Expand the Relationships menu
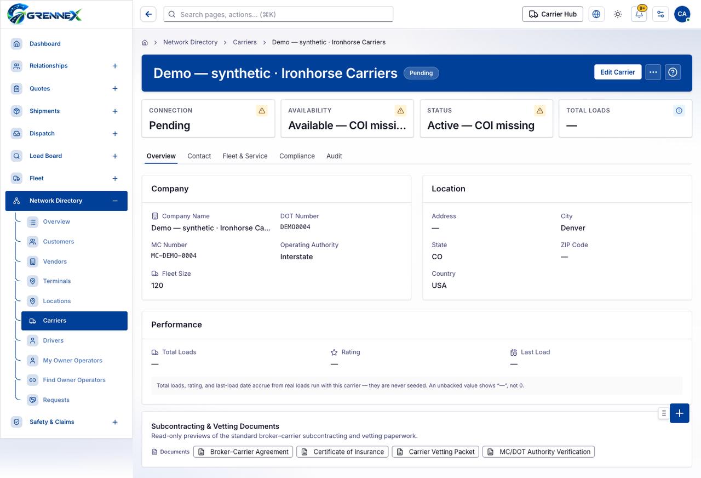Viewport: 701px width, 478px height. [x=115, y=66]
